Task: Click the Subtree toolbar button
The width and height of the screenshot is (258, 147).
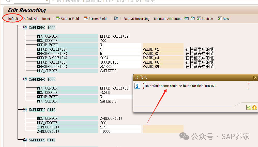Action: (x=205, y=19)
